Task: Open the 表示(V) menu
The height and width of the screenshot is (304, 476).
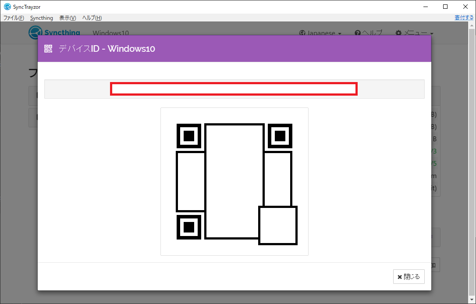Action: coord(67,18)
